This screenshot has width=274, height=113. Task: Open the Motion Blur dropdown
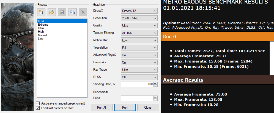click(139, 40)
